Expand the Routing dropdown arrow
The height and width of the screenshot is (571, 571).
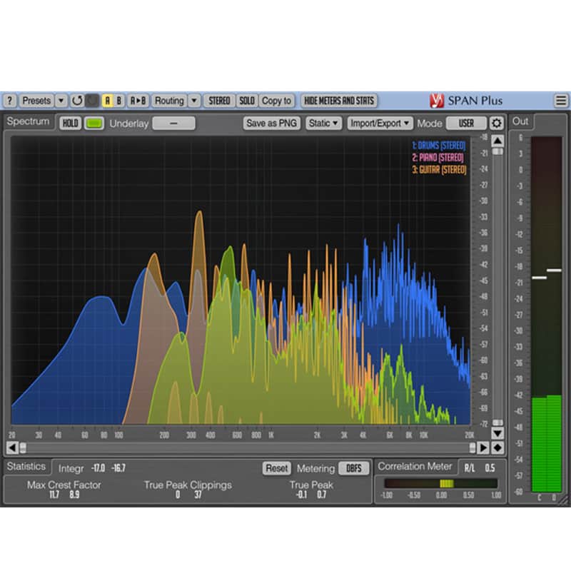tap(194, 101)
